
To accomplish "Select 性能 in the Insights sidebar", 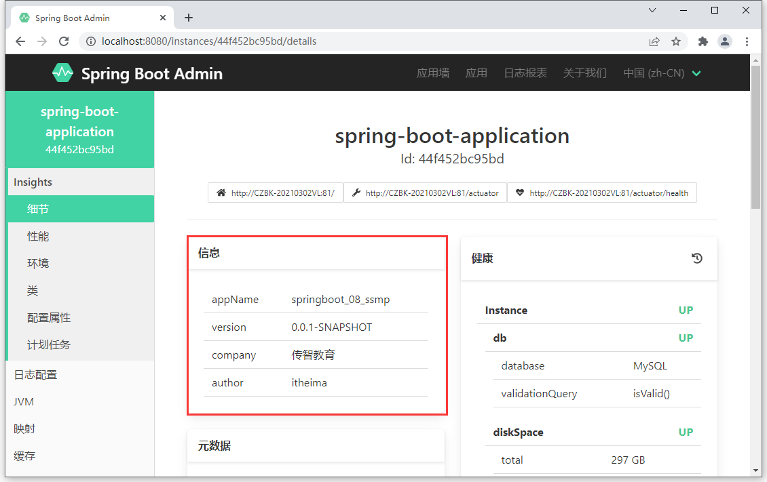I will pos(38,237).
